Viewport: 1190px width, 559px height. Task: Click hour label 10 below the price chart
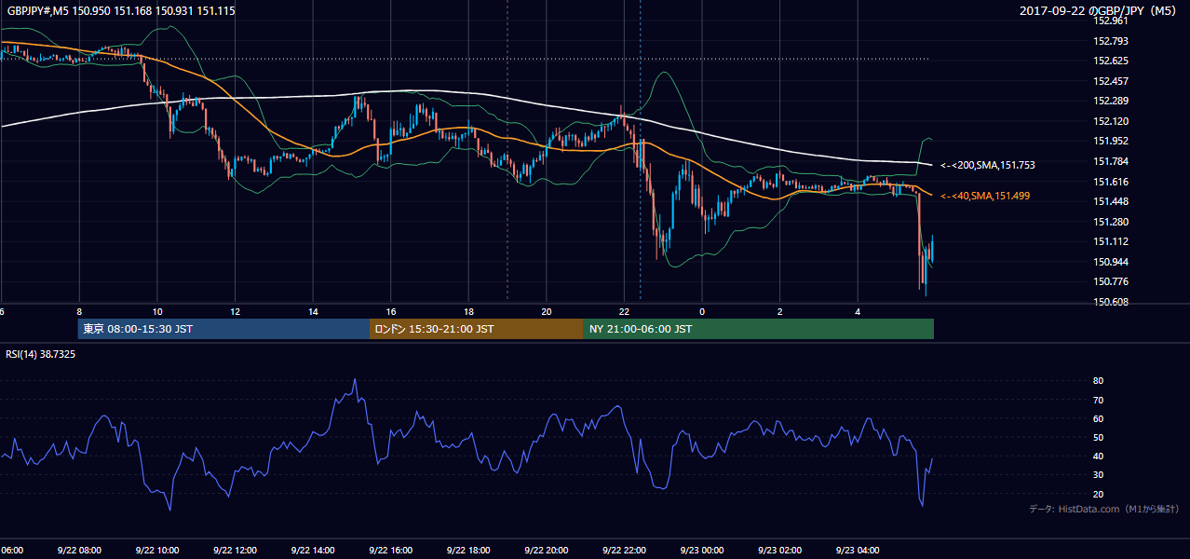(157, 312)
